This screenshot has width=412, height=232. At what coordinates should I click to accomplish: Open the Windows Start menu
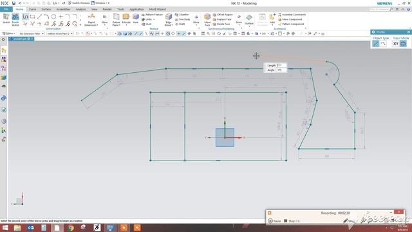coord(5,227)
